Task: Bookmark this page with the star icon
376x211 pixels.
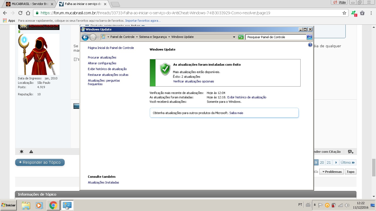Action: pyautogui.click(x=344, y=13)
